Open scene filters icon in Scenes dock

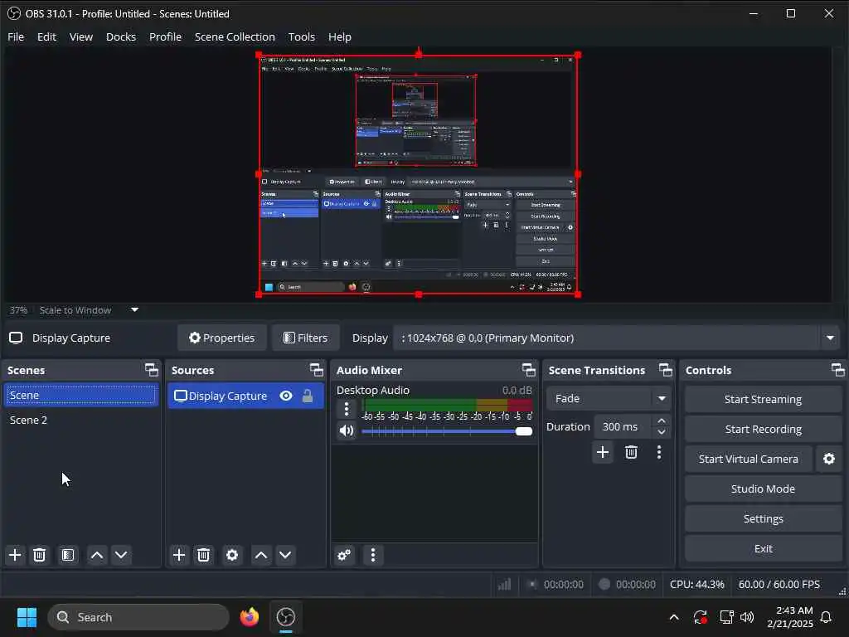pyautogui.click(x=68, y=555)
